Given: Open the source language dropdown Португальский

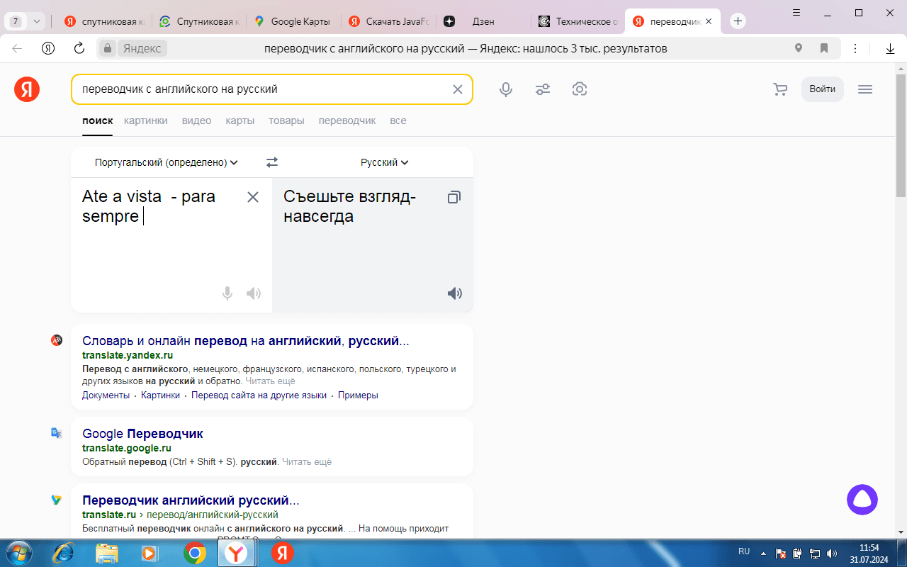Looking at the screenshot, I should [x=166, y=162].
